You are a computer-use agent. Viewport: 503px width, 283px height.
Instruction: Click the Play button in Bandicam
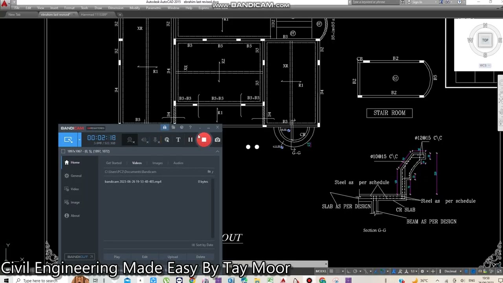tap(117, 257)
